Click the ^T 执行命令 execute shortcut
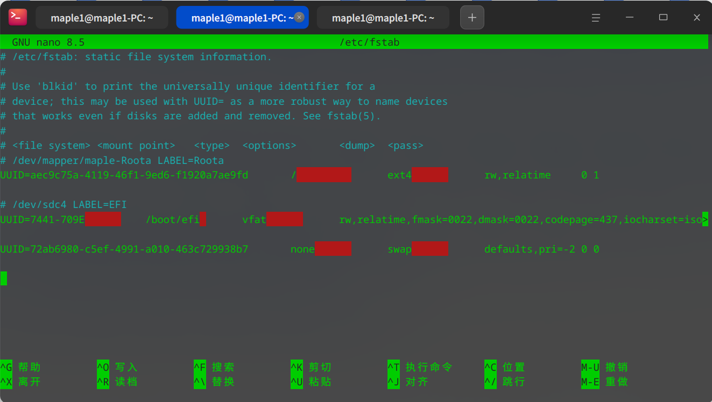The width and height of the screenshot is (712, 402). [420, 367]
